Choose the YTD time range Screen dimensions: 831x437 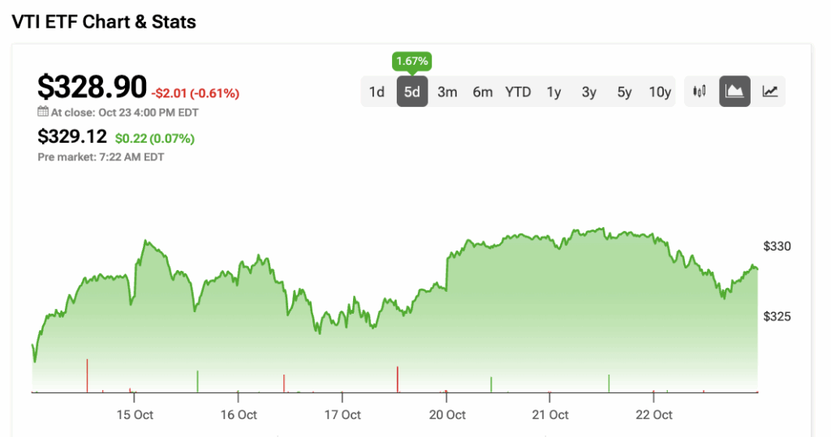[518, 92]
